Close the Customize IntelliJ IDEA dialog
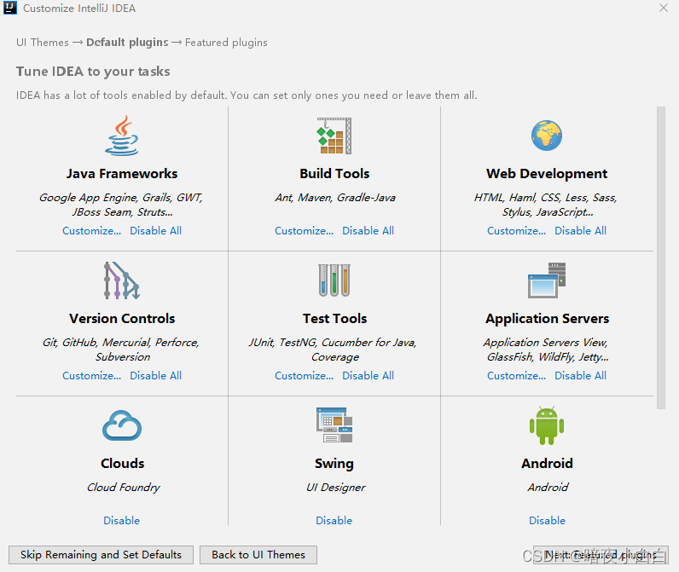679x572 pixels. [664, 8]
